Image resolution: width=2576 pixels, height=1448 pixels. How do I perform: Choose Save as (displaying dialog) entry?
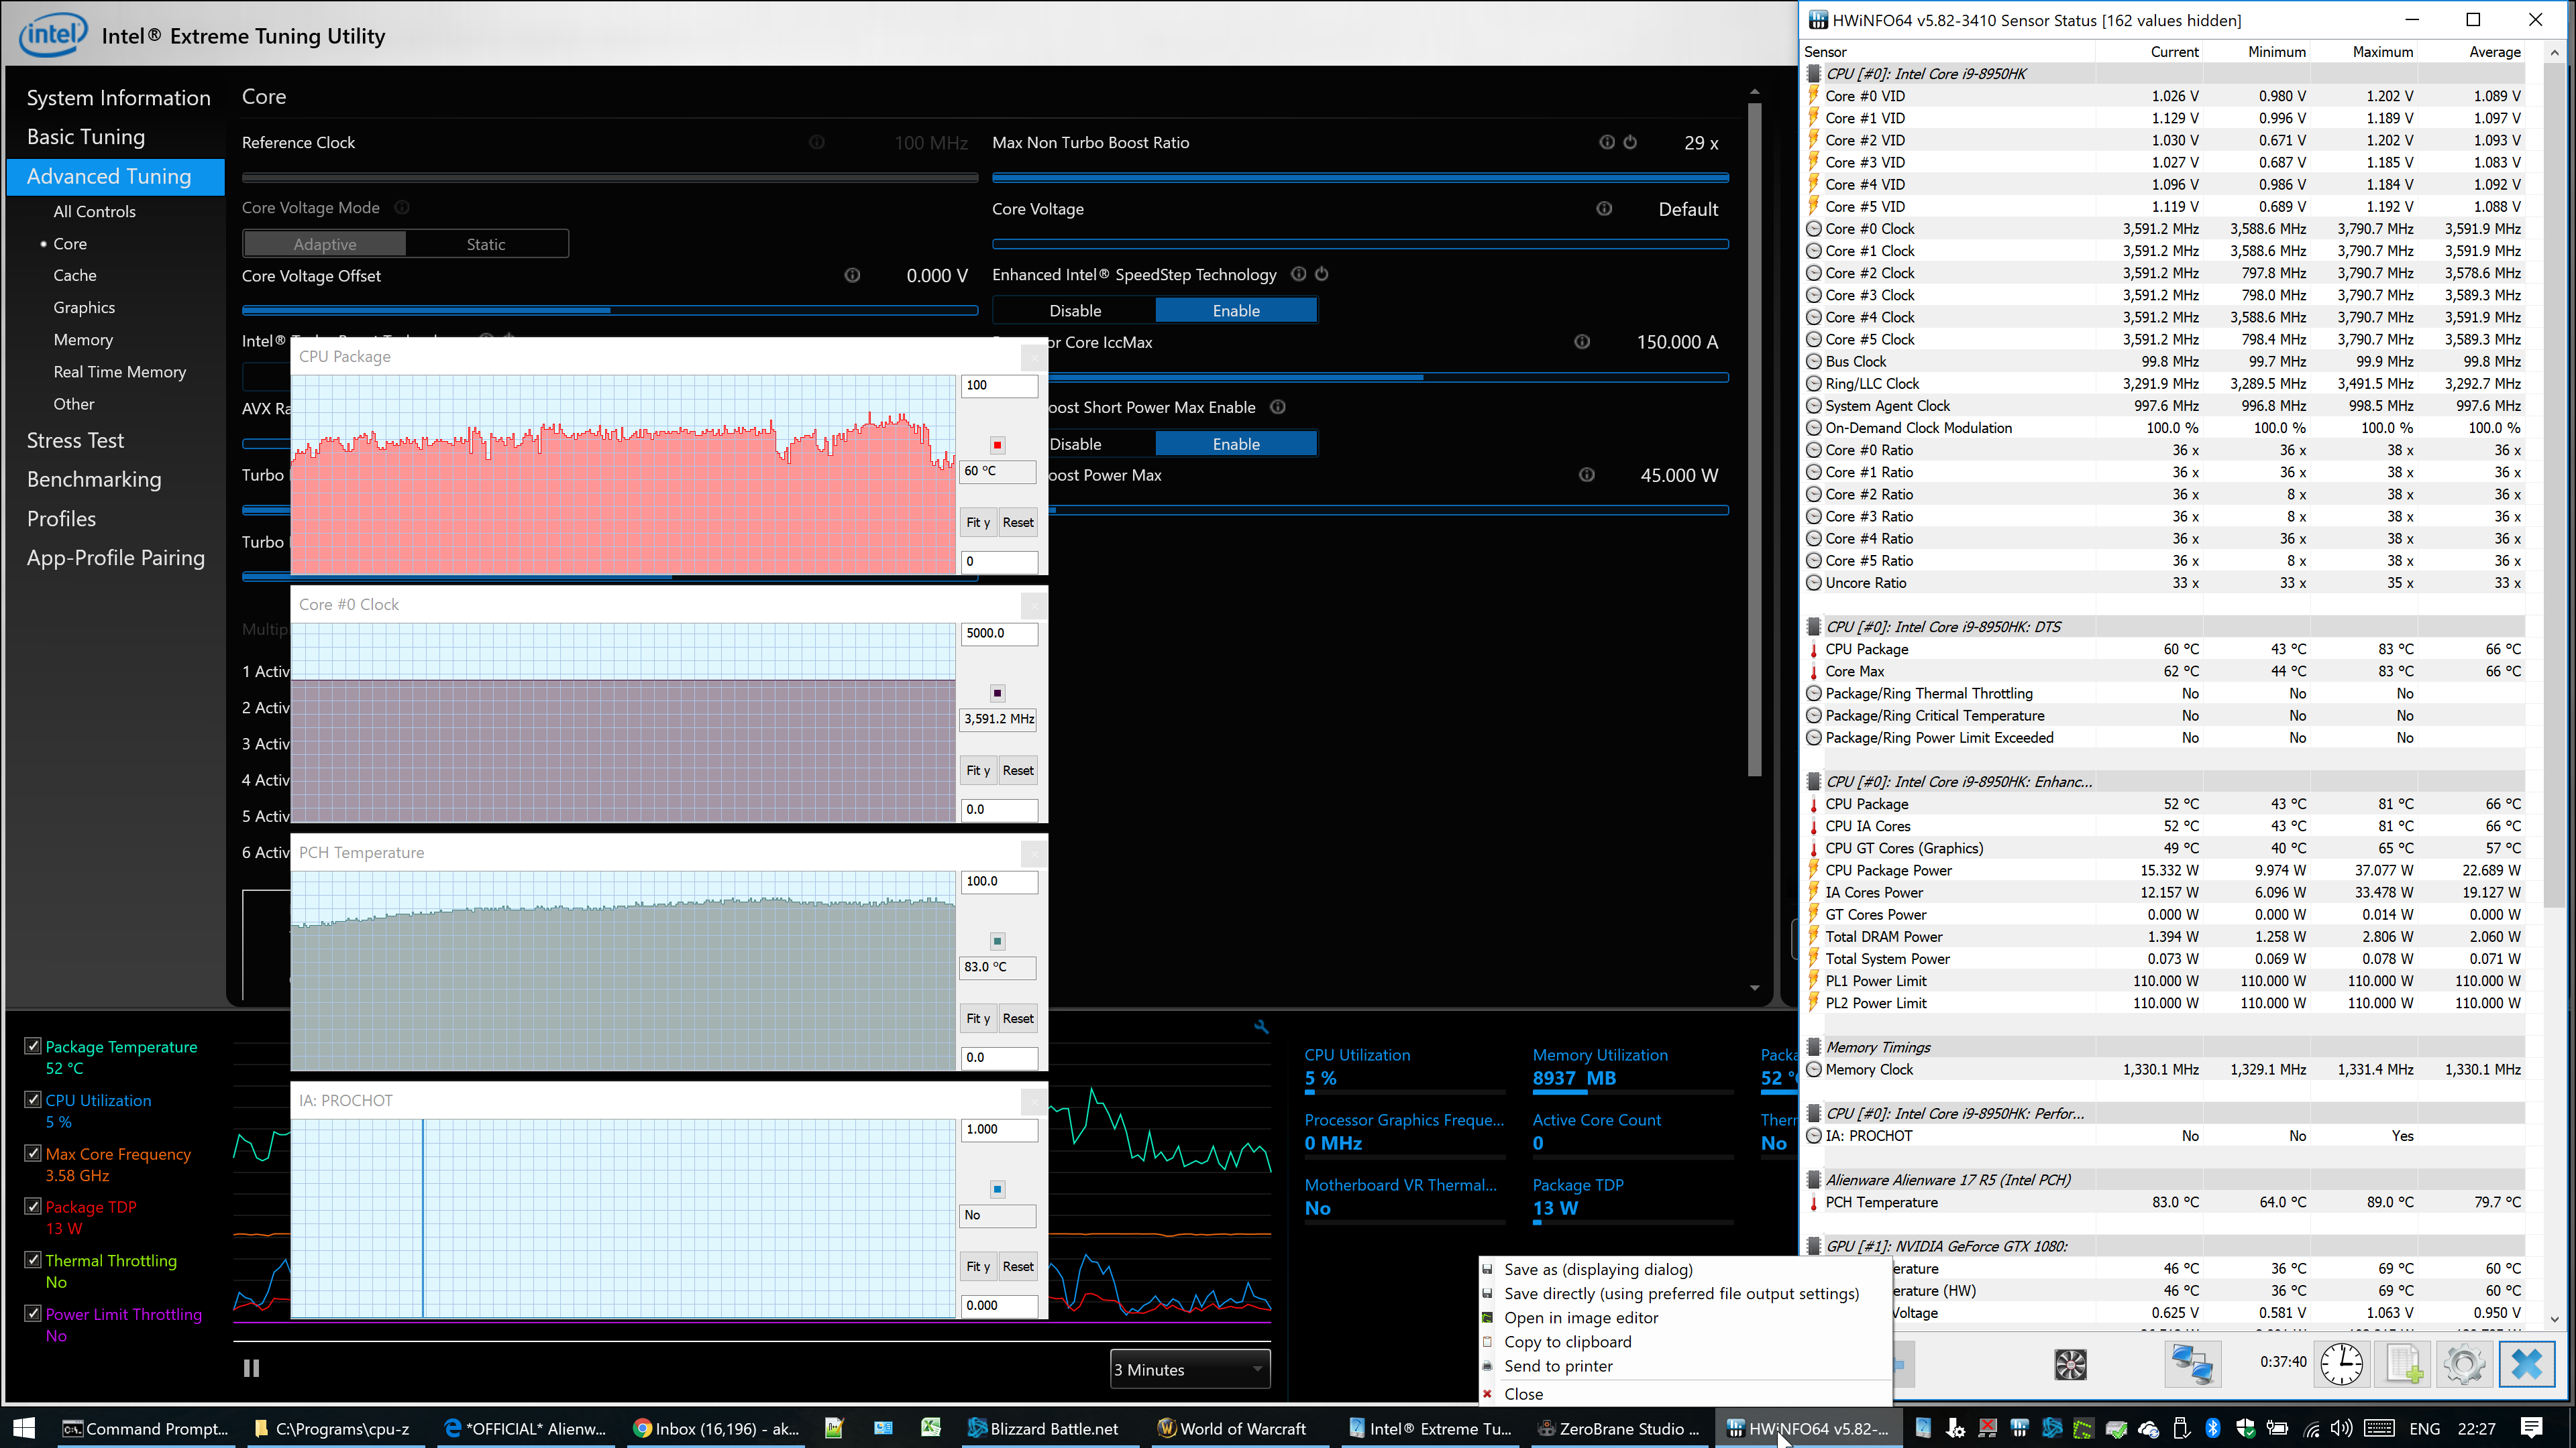1598,1269
